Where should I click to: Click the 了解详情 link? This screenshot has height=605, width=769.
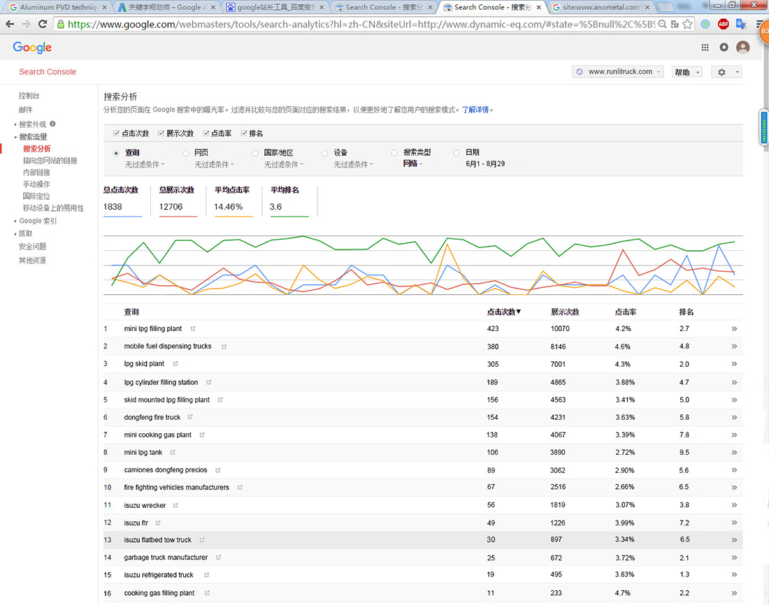(475, 110)
